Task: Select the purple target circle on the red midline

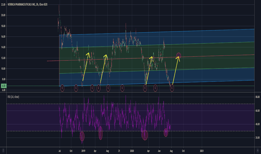Action: 179,55
